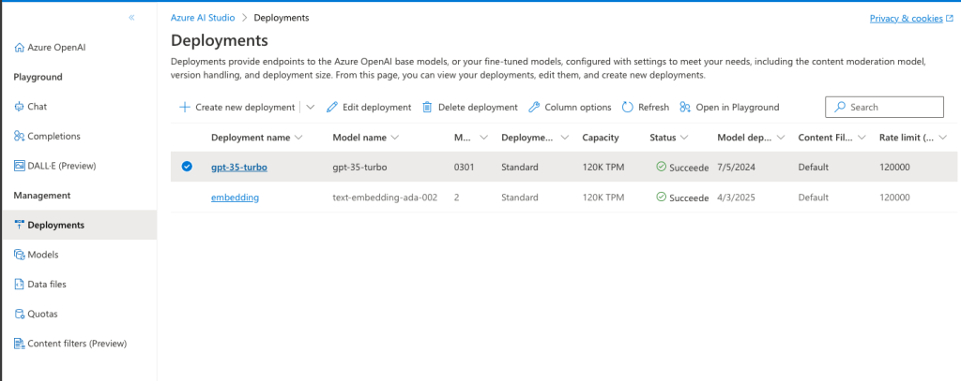Open Content filters (Preview) in sidebar

(x=76, y=344)
